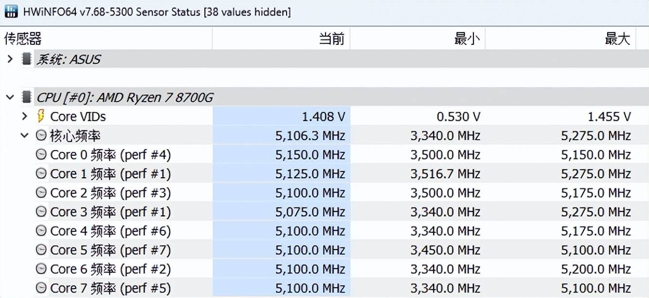
Task: Collapse the CPU [#0] AMD Ryzen group
Action: 10,97
